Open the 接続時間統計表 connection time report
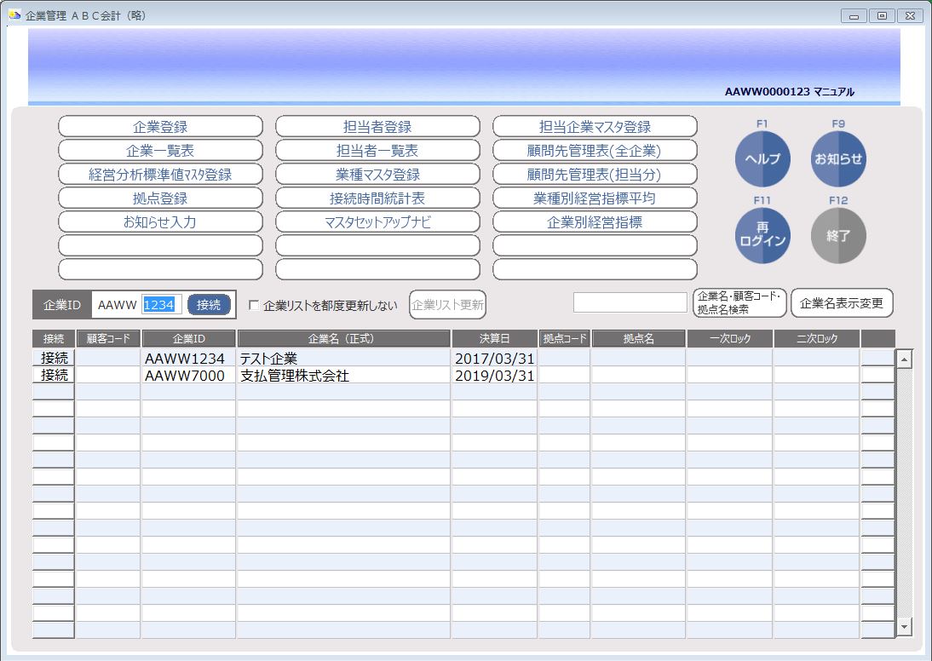This screenshot has height=661, width=932. pos(377,198)
